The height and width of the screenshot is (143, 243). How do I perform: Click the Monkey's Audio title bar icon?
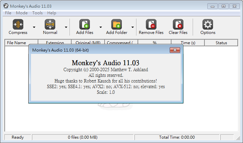click(x=6, y=6)
